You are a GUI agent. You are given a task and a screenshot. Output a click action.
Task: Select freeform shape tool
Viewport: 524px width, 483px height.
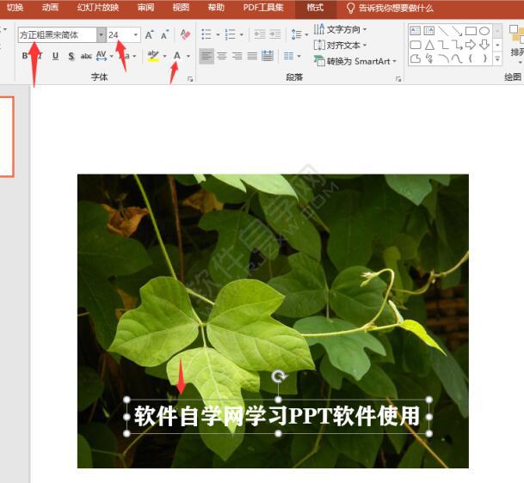pyautogui.click(x=416, y=58)
